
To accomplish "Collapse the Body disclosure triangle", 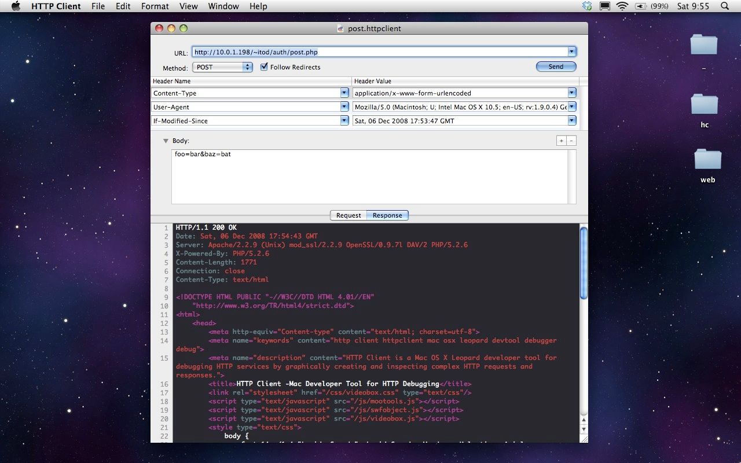I will coord(166,140).
